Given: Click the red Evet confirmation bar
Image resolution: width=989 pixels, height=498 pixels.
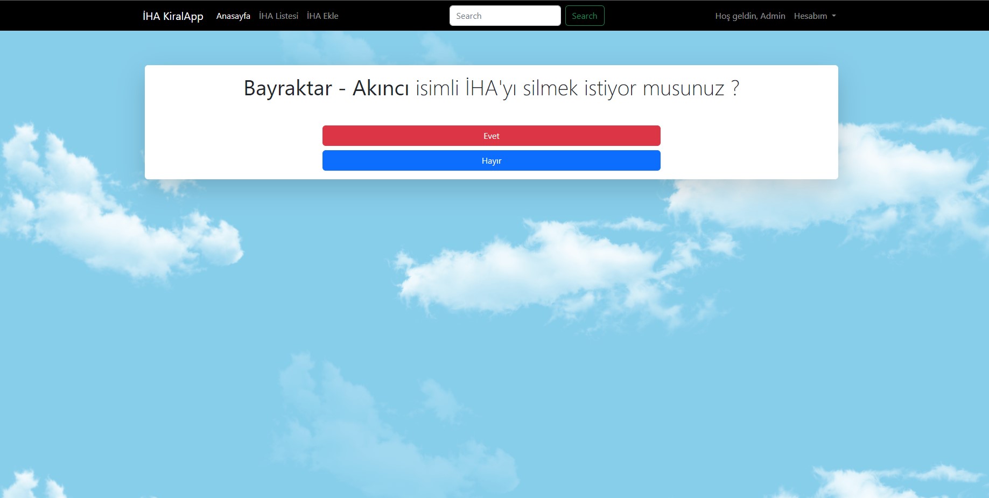Looking at the screenshot, I should [491, 136].
